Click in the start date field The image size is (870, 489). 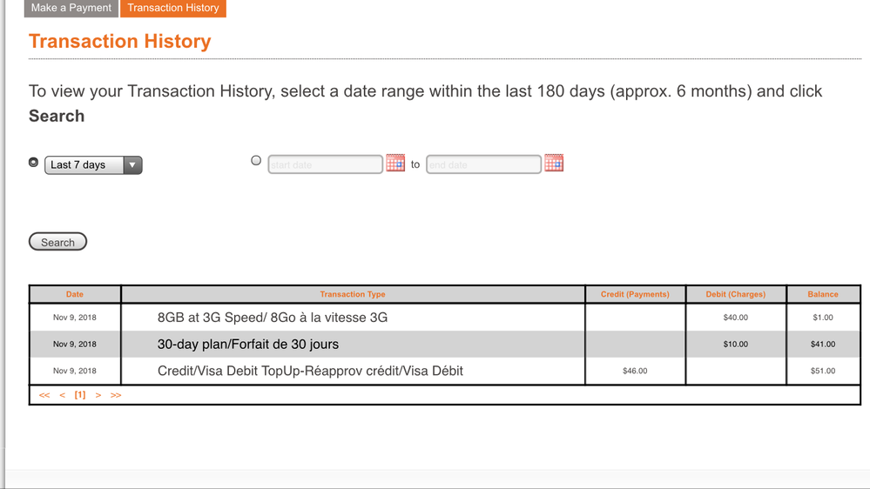tap(325, 164)
